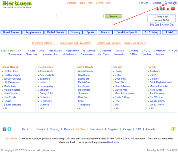The height and width of the screenshot is (153, 178).
Task: Open Toothpaste category link
Action: coord(84,105)
